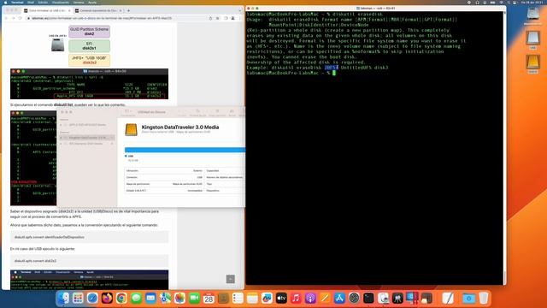Open Calendar showing 28 in Dock
This screenshot has height=308, width=547.
tap(209, 298)
